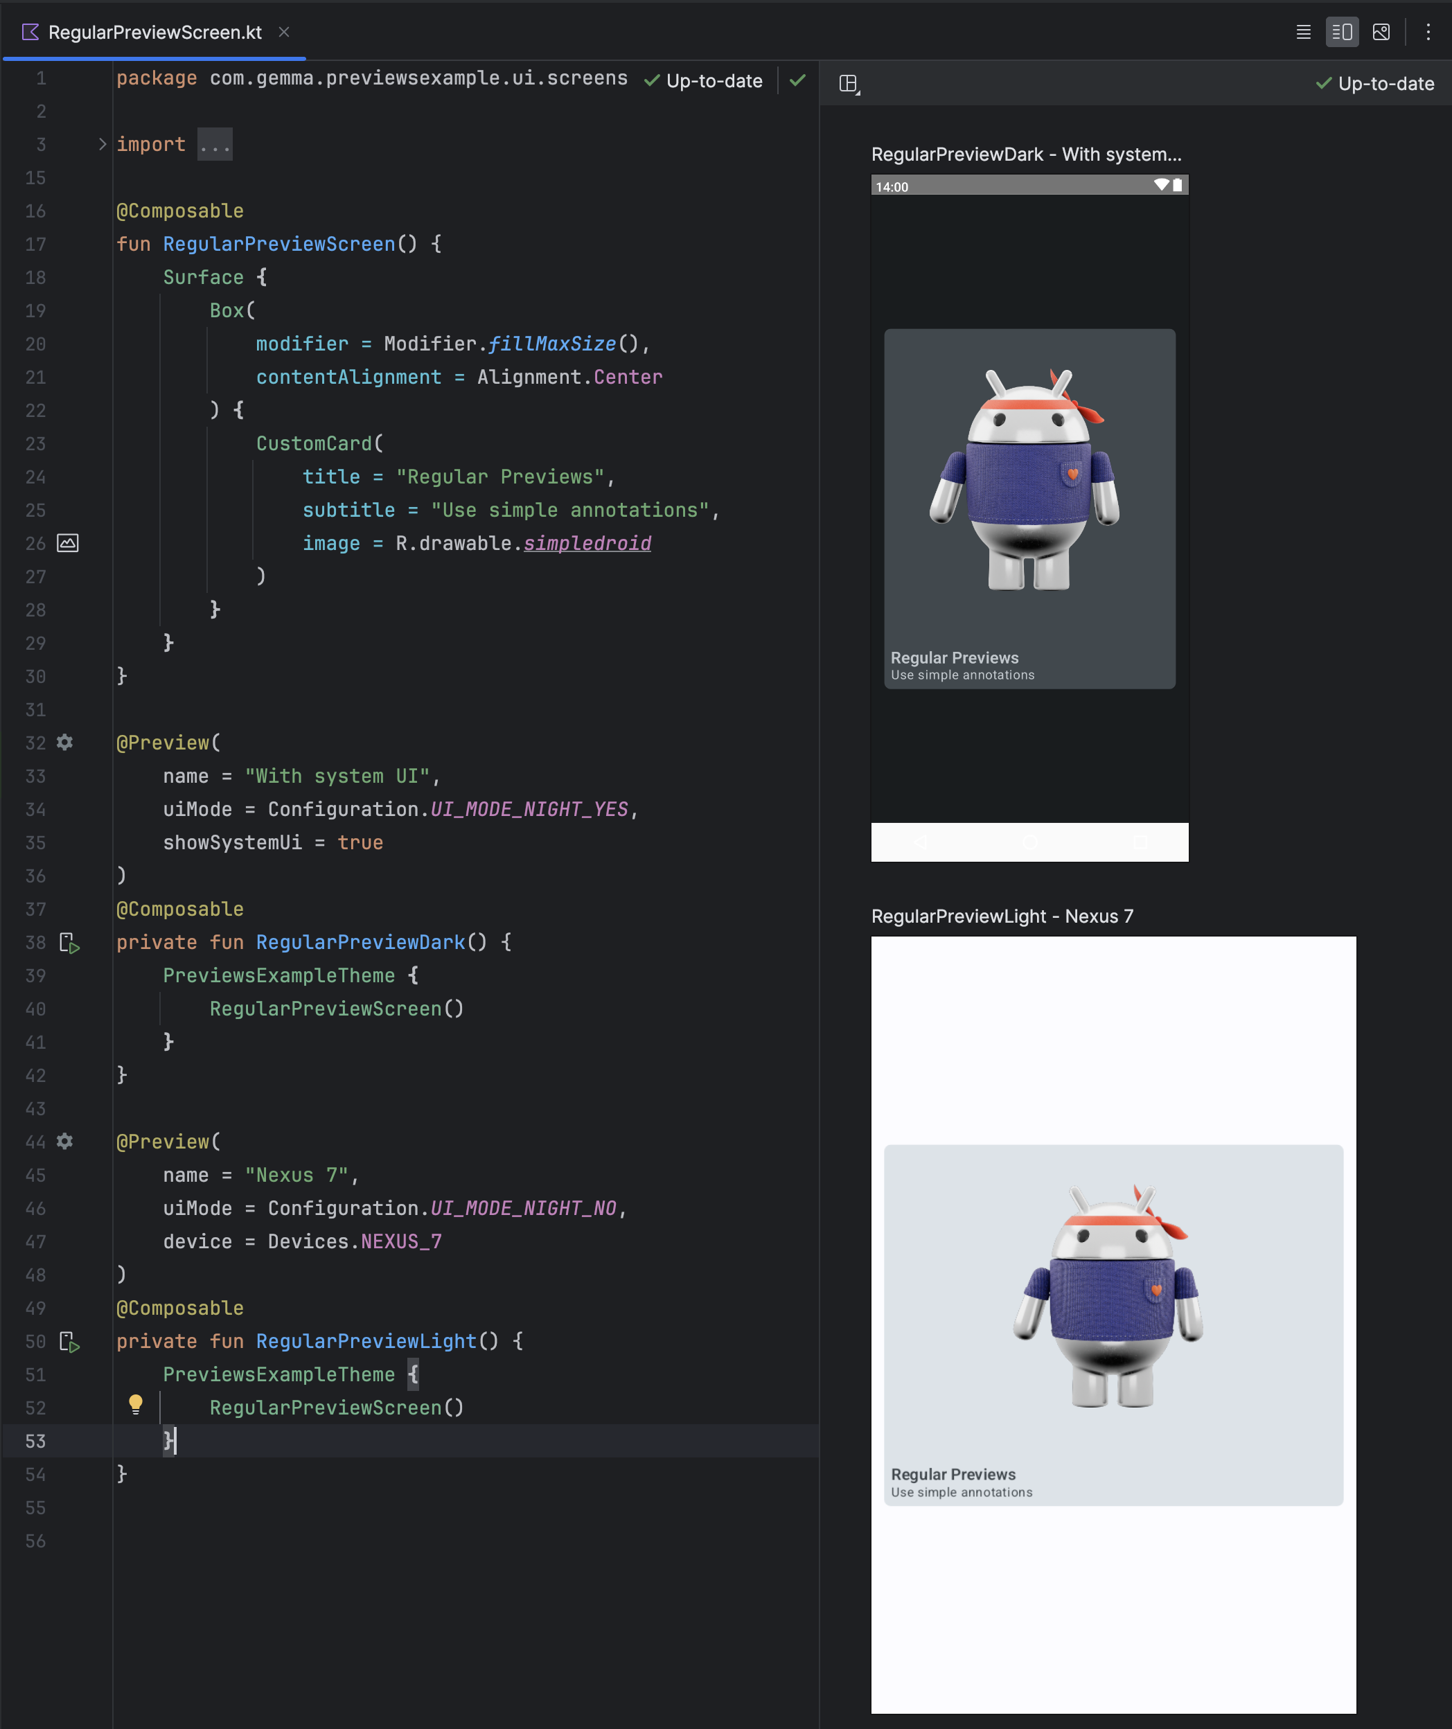The width and height of the screenshot is (1452, 1729).
Task: Click the preview layout switcher icon
Action: (849, 83)
